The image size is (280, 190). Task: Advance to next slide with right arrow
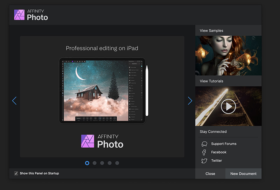[190, 101]
